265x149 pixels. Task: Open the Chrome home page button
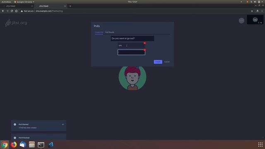(16, 11)
